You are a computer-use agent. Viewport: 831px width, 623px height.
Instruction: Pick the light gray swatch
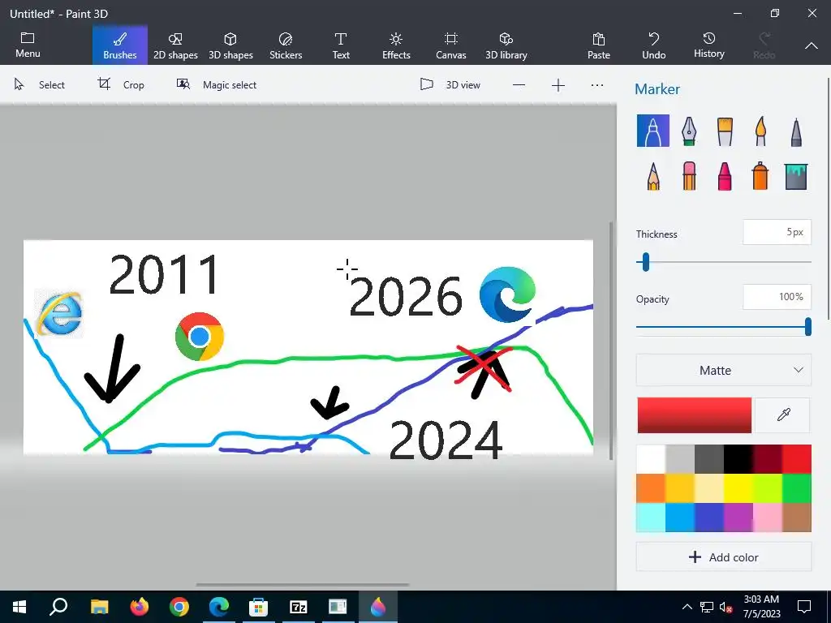coord(680,459)
